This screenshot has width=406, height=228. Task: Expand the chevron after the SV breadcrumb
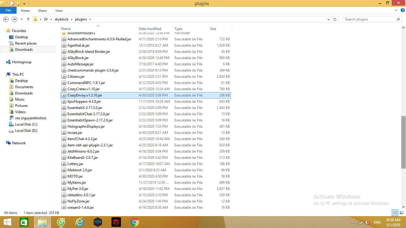51,19
